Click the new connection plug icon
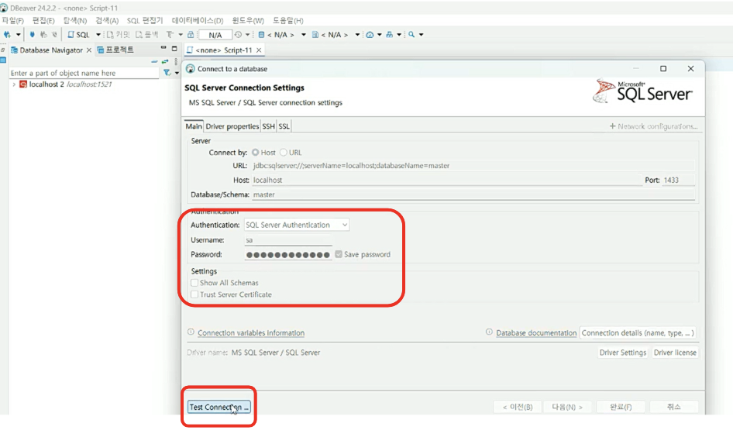 [8, 35]
